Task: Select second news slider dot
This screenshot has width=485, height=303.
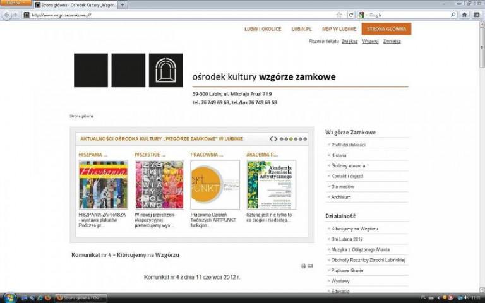Action: tap(286, 139)
